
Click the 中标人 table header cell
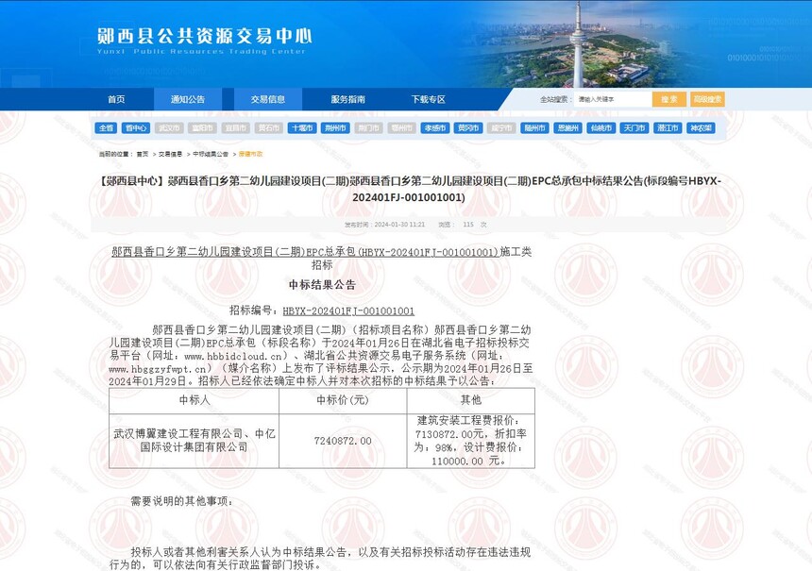(195, 400)
